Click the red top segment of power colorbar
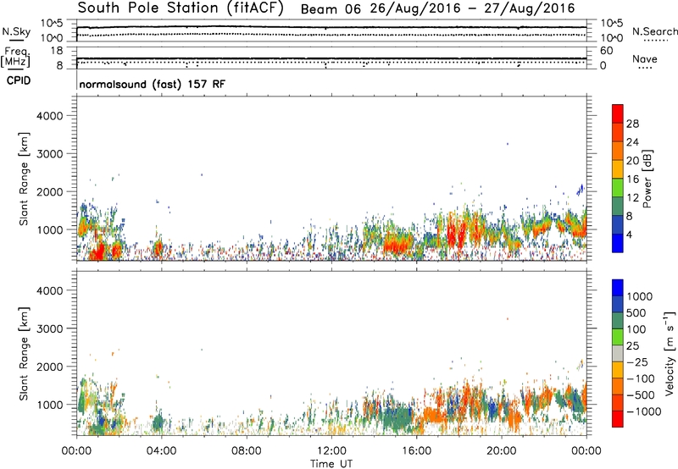Viewport: 678px width, 469px height. pyautogui.click(x=618, y=113)
